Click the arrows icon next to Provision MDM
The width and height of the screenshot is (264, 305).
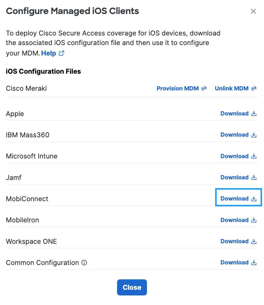(x=204, y=88)
